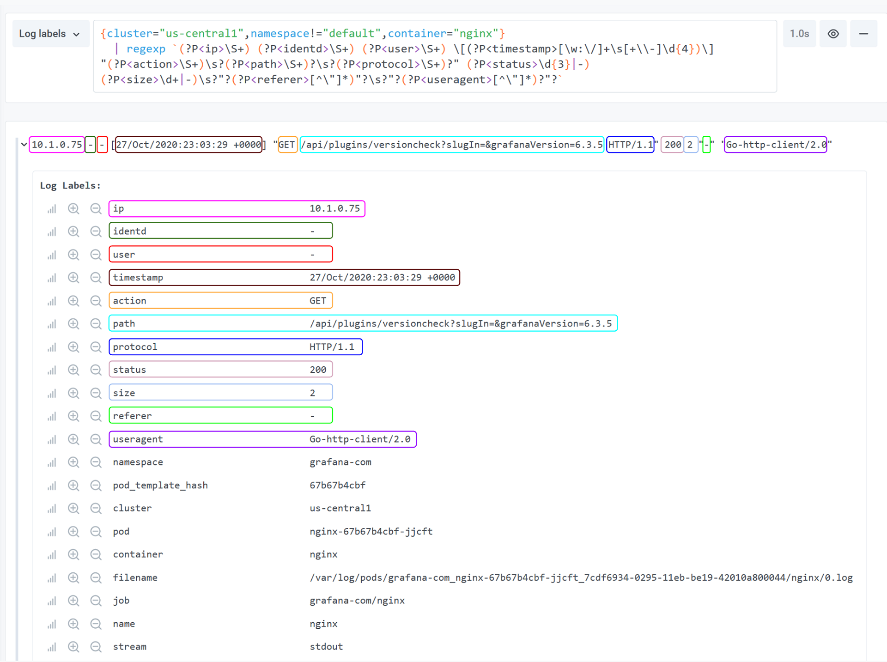Filter for the container label value
Viewport: 887px width, 662px height.
pos(73,554)
